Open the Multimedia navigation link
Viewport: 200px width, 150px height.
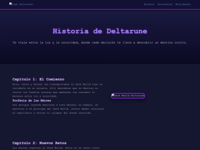(x=183, y=4)
